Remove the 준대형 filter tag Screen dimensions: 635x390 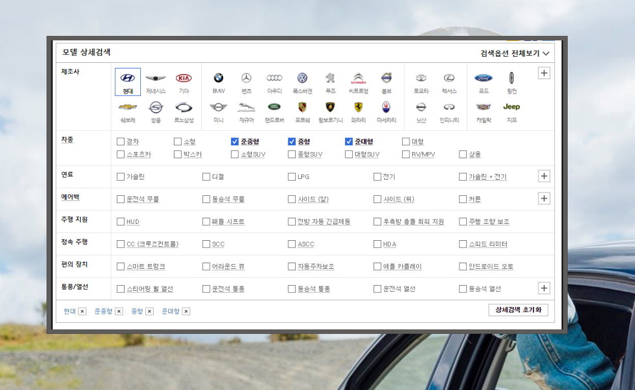point(186,311)
